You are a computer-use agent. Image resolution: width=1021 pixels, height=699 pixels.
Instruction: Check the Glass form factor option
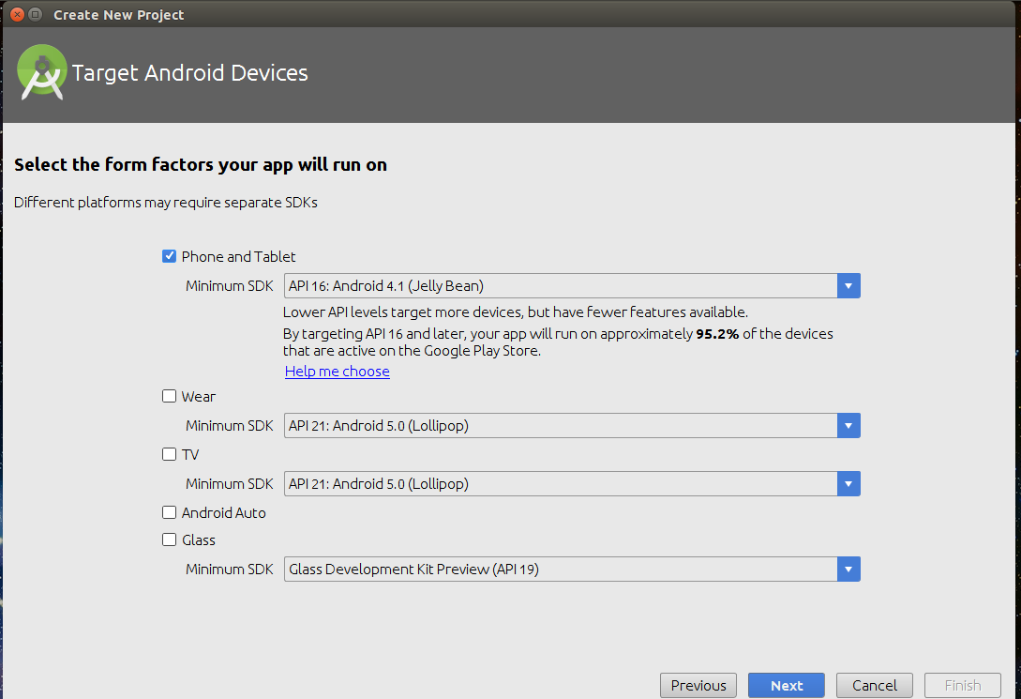[170, 539]
